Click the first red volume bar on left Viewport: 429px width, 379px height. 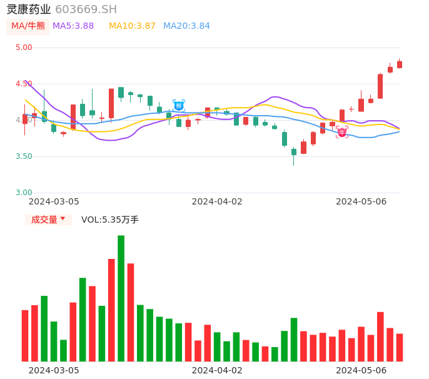(25, 335)
